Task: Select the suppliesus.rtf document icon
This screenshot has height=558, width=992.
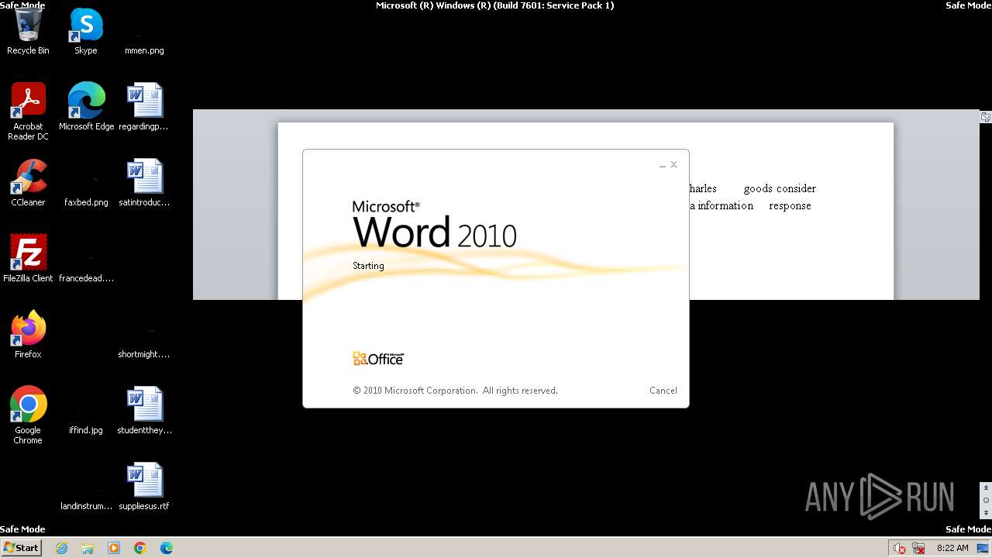Action: coord(144,487)
